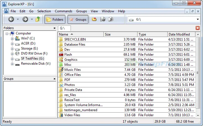
Task: Close the G:\ tab with red X
Action: (198, 28)
